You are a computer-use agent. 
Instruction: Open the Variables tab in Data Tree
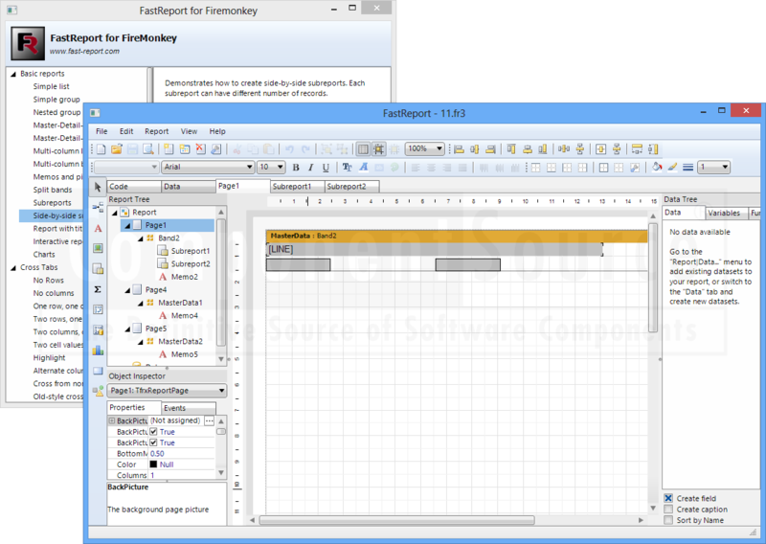[x=727, y=214]
